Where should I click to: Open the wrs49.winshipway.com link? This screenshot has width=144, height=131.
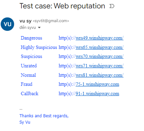pos(100,38)
